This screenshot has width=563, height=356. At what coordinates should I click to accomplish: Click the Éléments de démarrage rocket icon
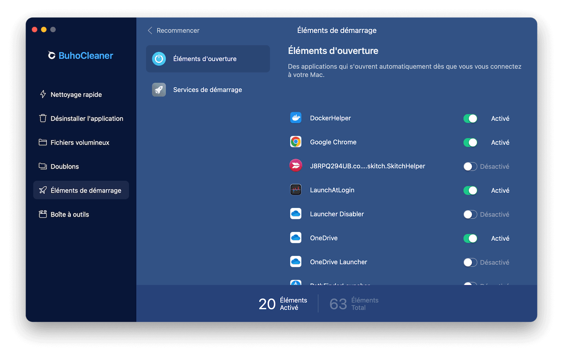pyautogui.click(x=43, y=190)
